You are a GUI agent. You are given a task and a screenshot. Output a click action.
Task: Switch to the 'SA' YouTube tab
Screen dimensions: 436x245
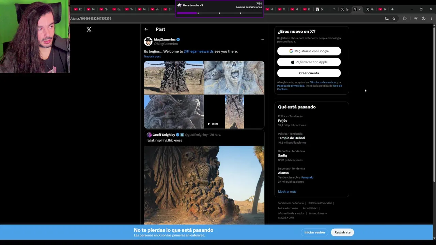(x=383, y=9)
